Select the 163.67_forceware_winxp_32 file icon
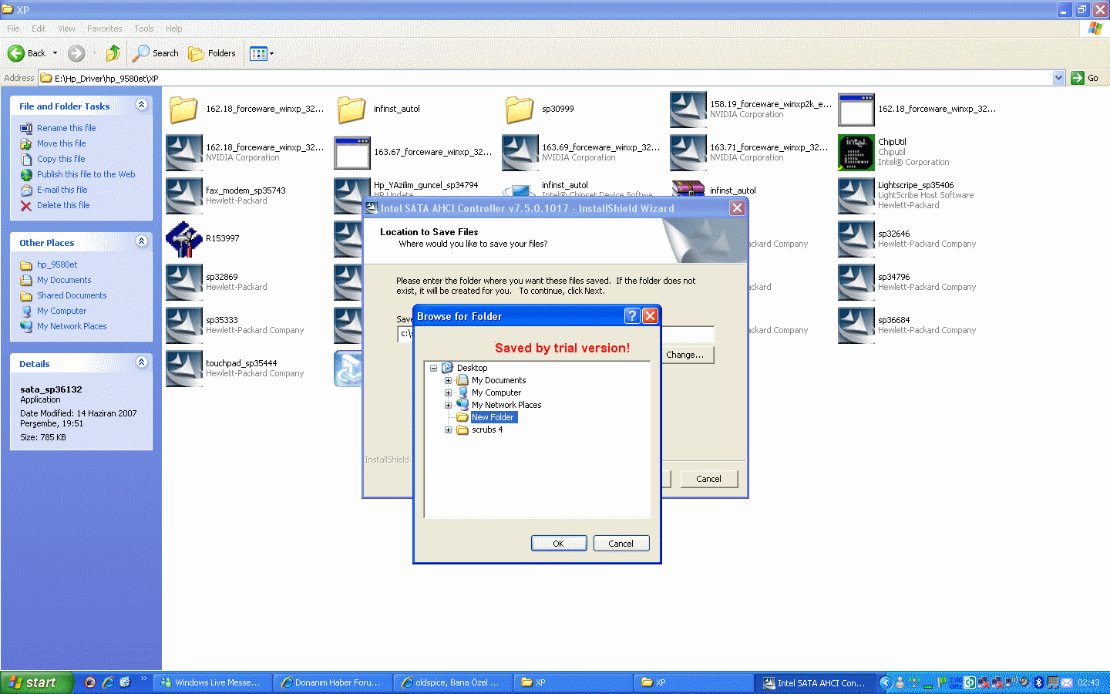Viewport: 1110px width, 694px height. [x=352, y=153]
